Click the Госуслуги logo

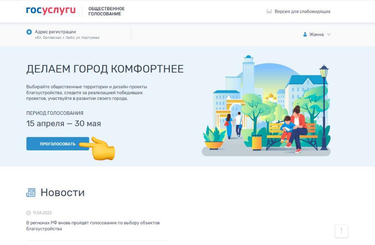(51, 11)
